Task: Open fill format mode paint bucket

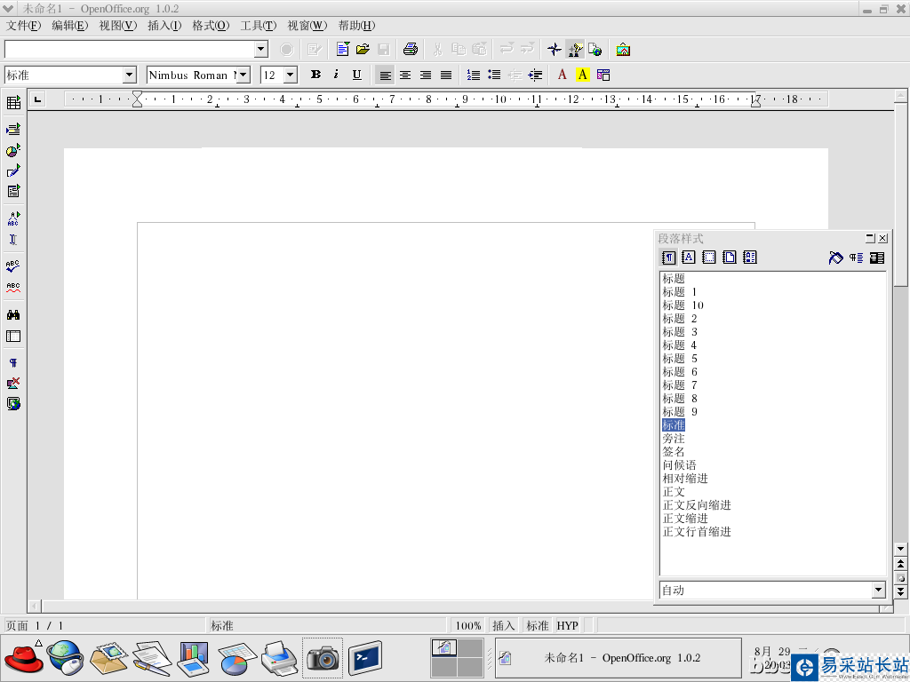Action: tap(835, 258)
